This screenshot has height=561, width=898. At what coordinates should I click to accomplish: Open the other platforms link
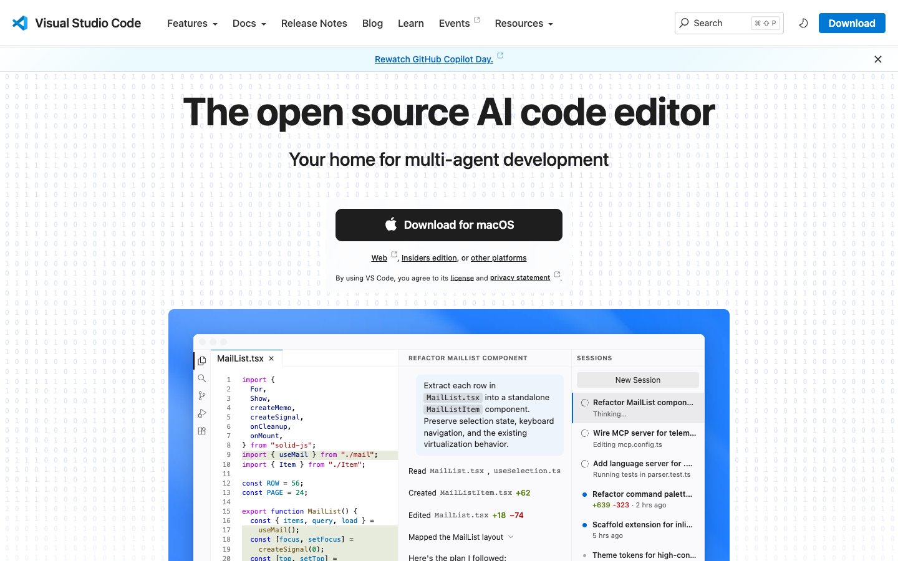tap(499, 258)
